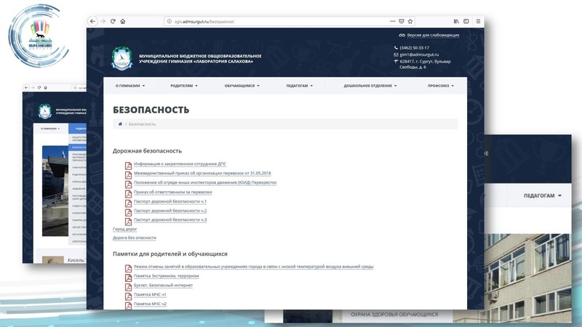The image size is (582, 327).
Task: Open Буклет. Безопасный интернет link
Action: point(163,285)
